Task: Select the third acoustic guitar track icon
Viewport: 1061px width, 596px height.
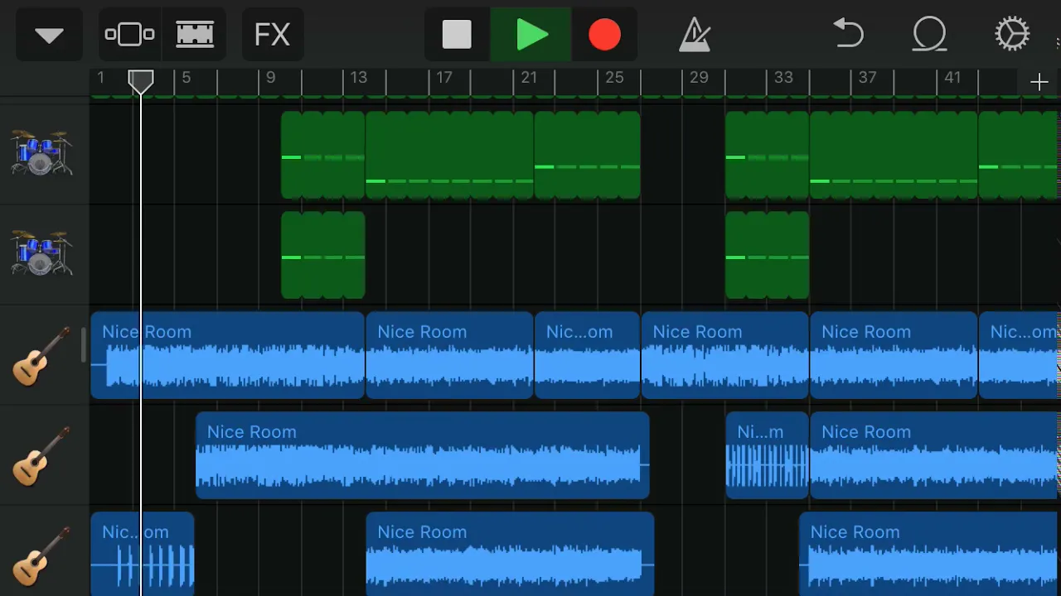Action: [41, 556]
